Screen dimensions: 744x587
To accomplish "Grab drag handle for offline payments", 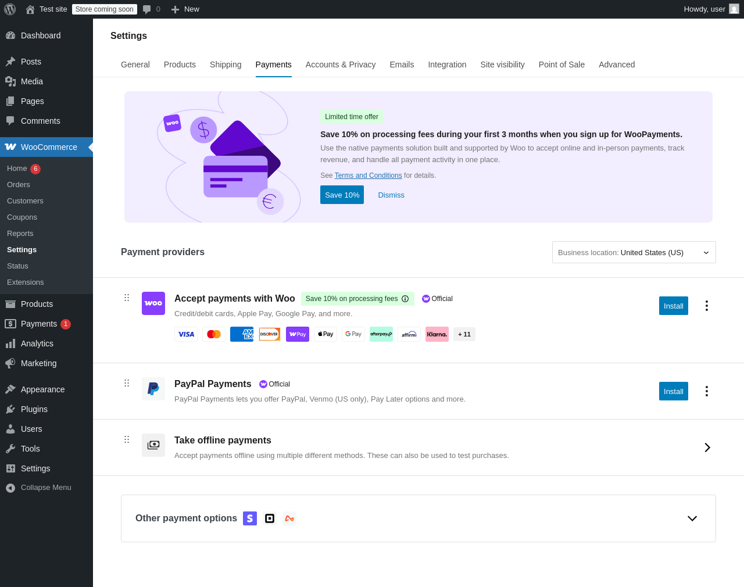I will [x=127, y=439].
